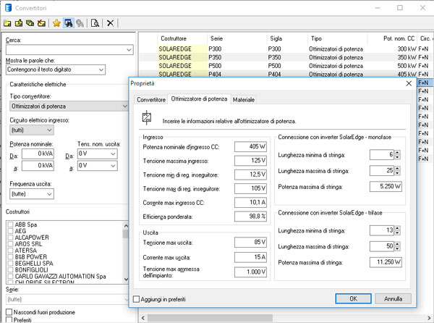Viewport: 434px width, 323px height.
Task: Click the Tipo column header
Action: click(337, 38)
